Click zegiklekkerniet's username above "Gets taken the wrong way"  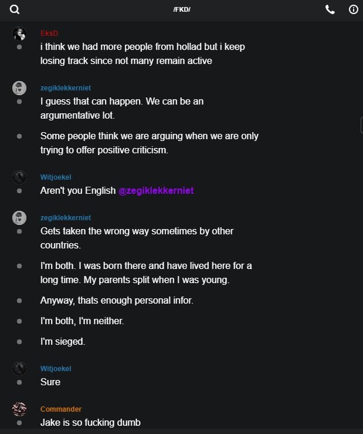pyautogui.click(x=66, y=218)
